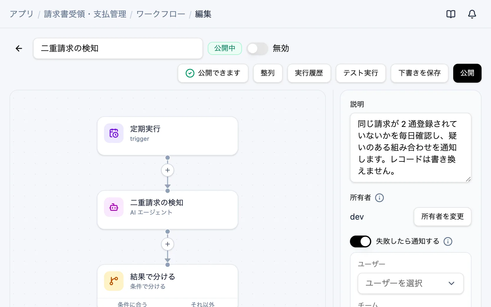Open the documentation book icon
Image resolution: width=491 pixels, height=307 pixels.
451,14
